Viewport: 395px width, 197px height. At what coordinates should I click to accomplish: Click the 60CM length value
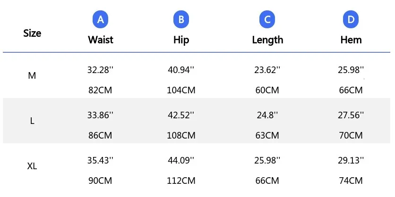pyautogui.click(x=267, y=90)
